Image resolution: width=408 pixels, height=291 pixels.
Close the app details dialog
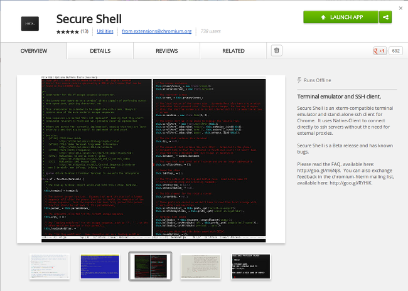click(x=400, y=8)
